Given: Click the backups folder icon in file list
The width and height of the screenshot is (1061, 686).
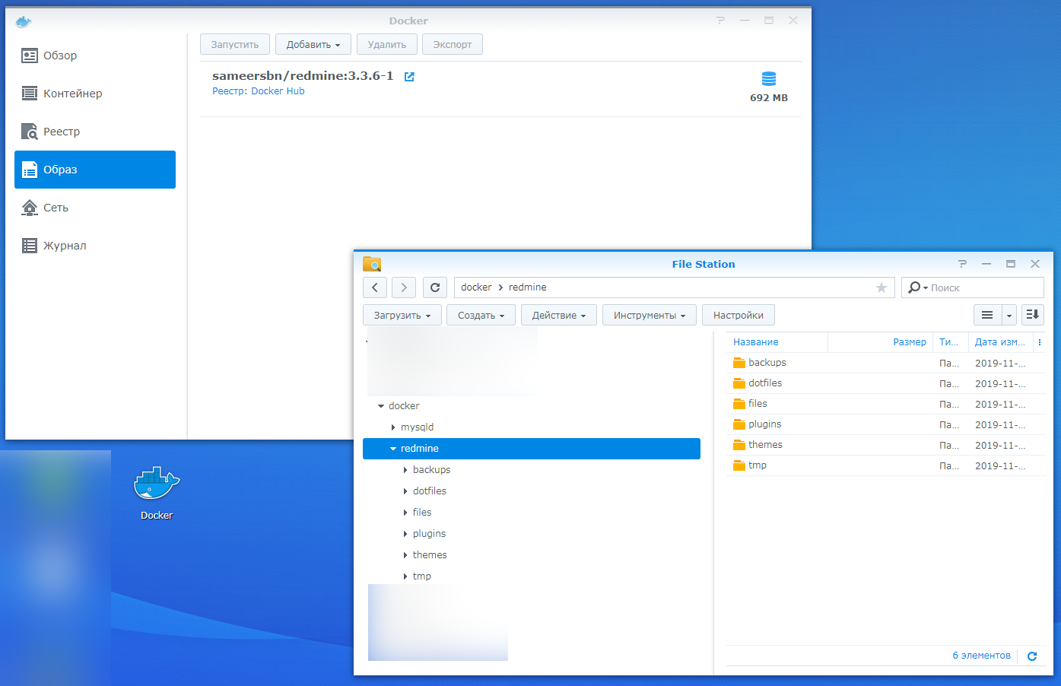Looking at the screenshot, I should tap(739, 363).
